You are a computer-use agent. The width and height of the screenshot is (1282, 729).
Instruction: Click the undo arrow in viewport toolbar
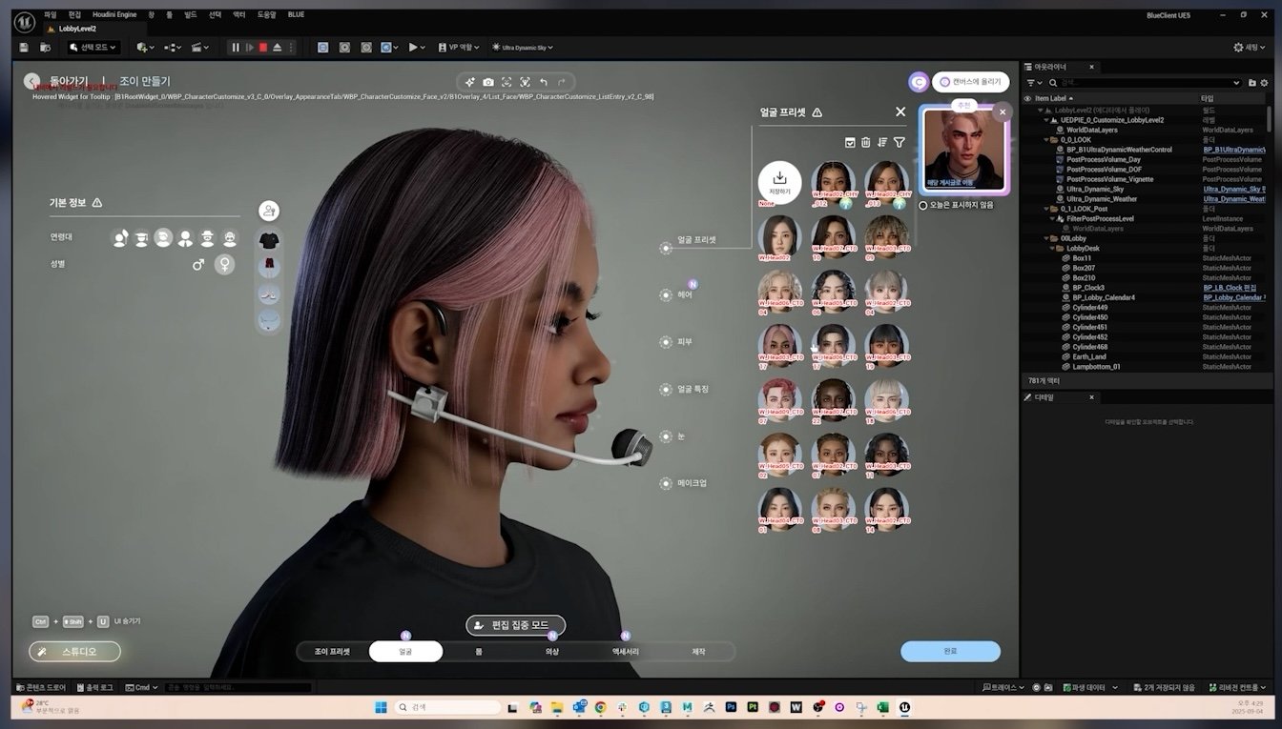click(x=544, y=83)
